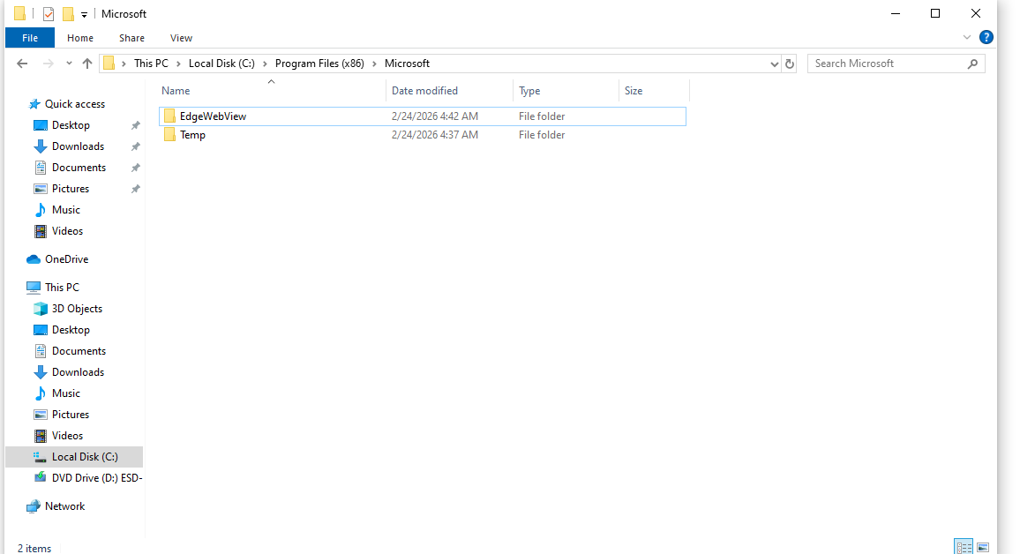This screenshot has height=554, width=1020.
Task: Select OneDrive in navigation pane
Action: [66, 258]
